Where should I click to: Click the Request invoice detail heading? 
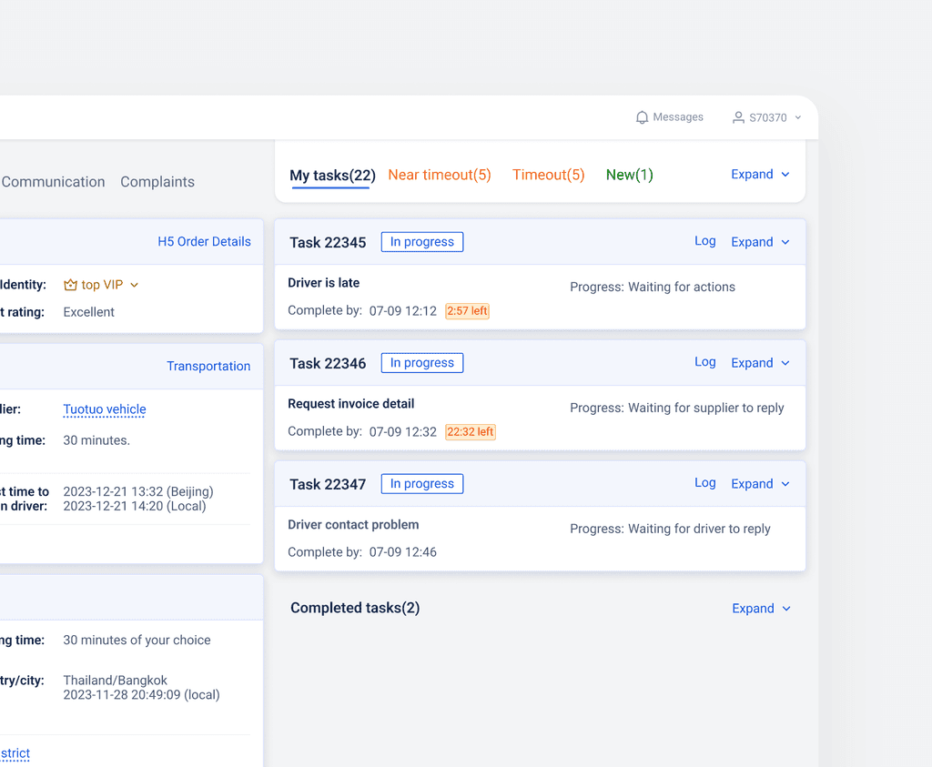(x=350, y=404)
